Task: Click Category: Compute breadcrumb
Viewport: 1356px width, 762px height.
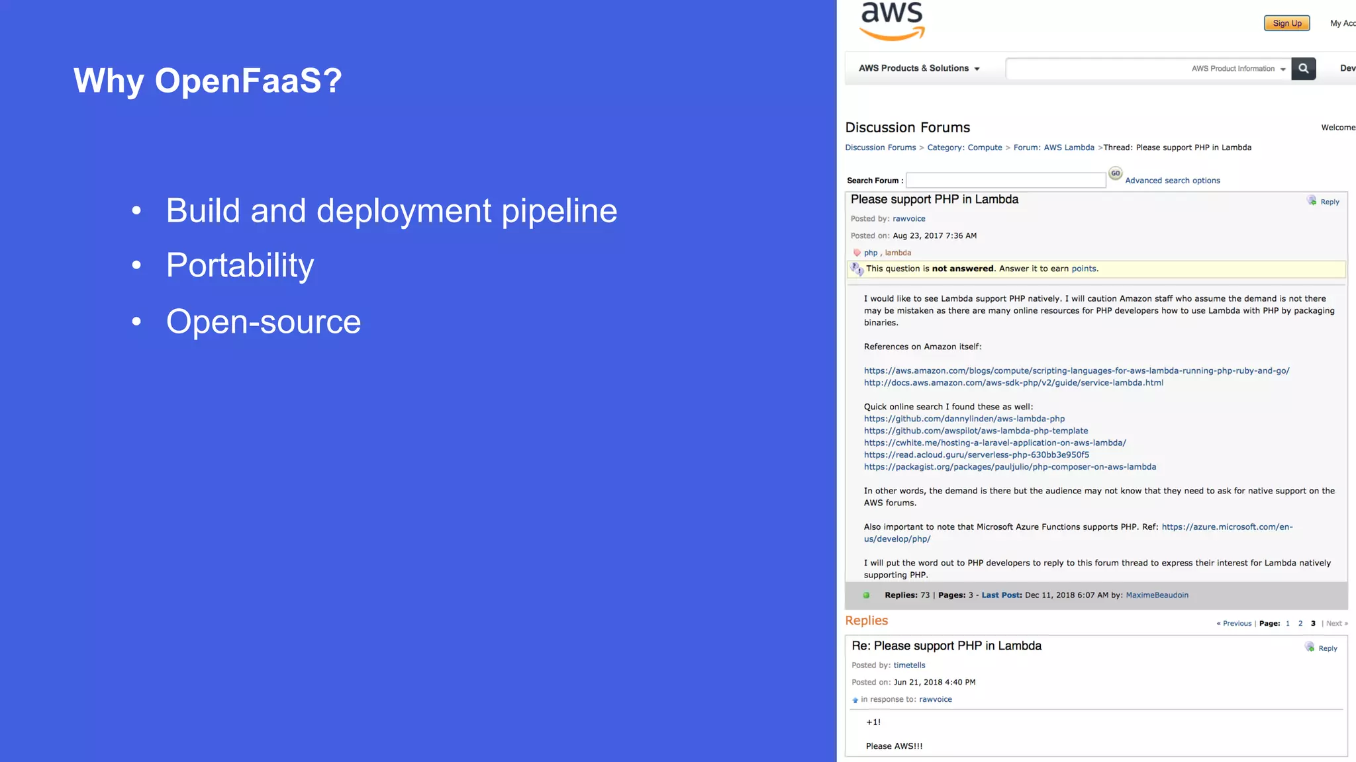Action: [964, 148]
